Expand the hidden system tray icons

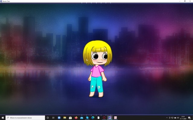pyautogui.click(x=167, y=118)
